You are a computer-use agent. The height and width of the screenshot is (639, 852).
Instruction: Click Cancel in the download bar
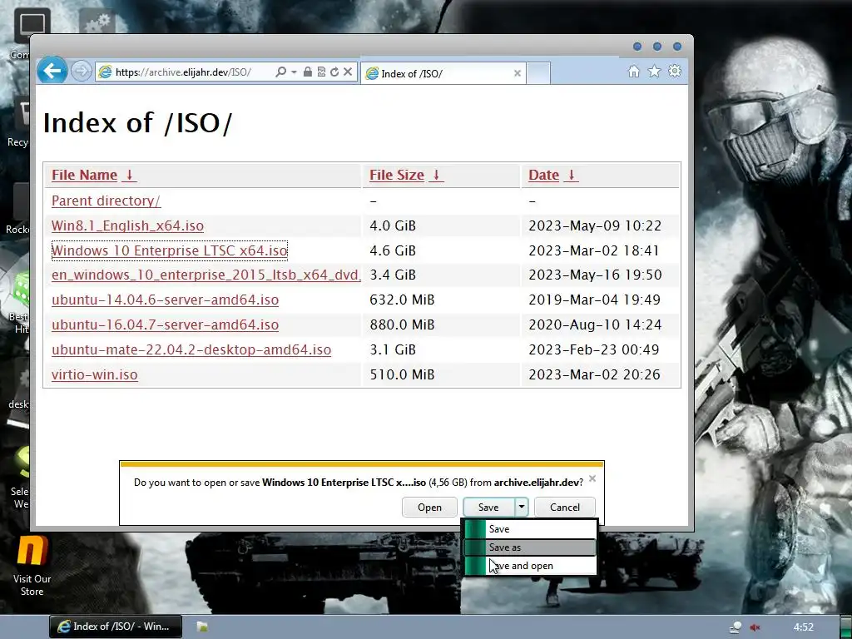tap(565, 507)
